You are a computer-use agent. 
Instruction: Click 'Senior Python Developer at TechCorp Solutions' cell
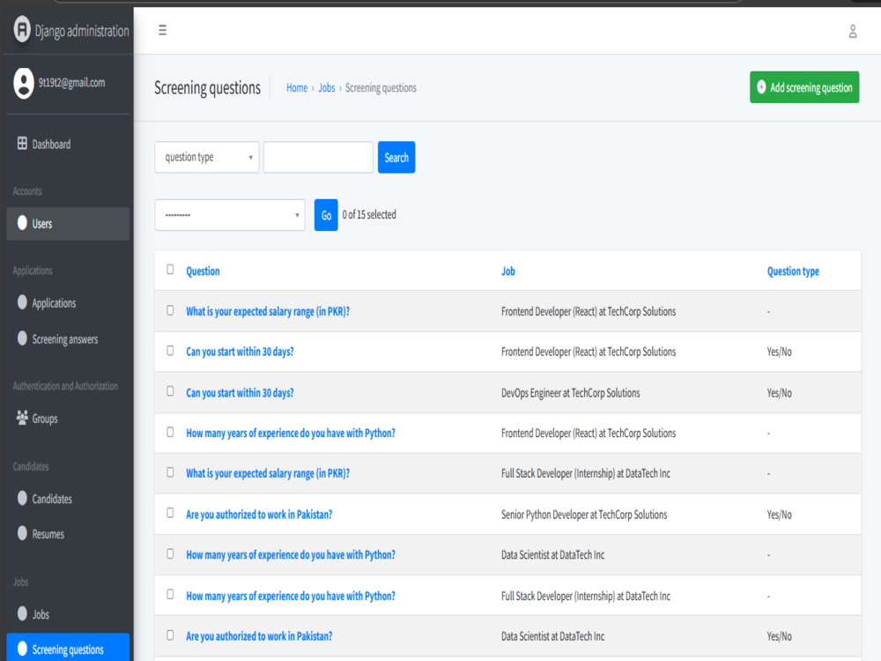pyautogui.click(x=584, y=515)
